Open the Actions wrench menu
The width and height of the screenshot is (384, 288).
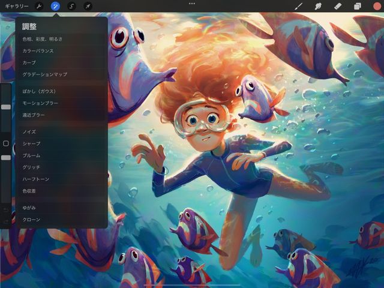38,6
